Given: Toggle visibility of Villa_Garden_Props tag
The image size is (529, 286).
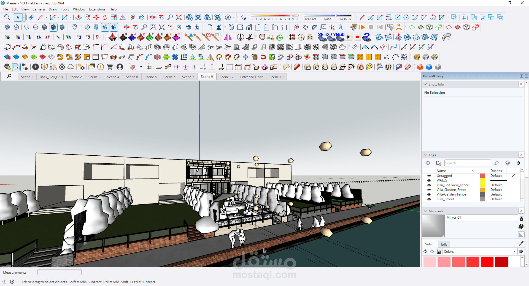Looking at the screenshot, I should click(429, 190).
